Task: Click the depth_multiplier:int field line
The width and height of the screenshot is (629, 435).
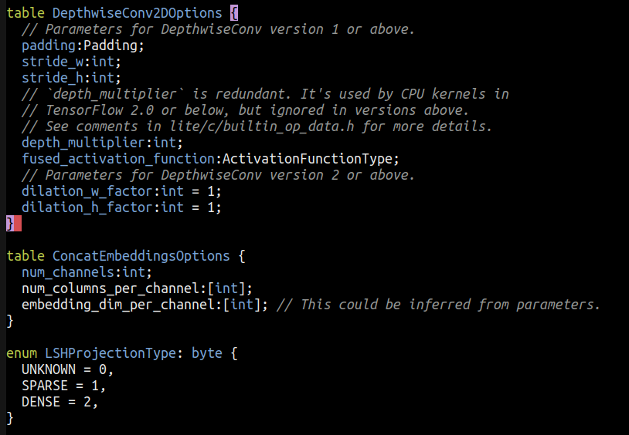Action: (x=102, y=143)
